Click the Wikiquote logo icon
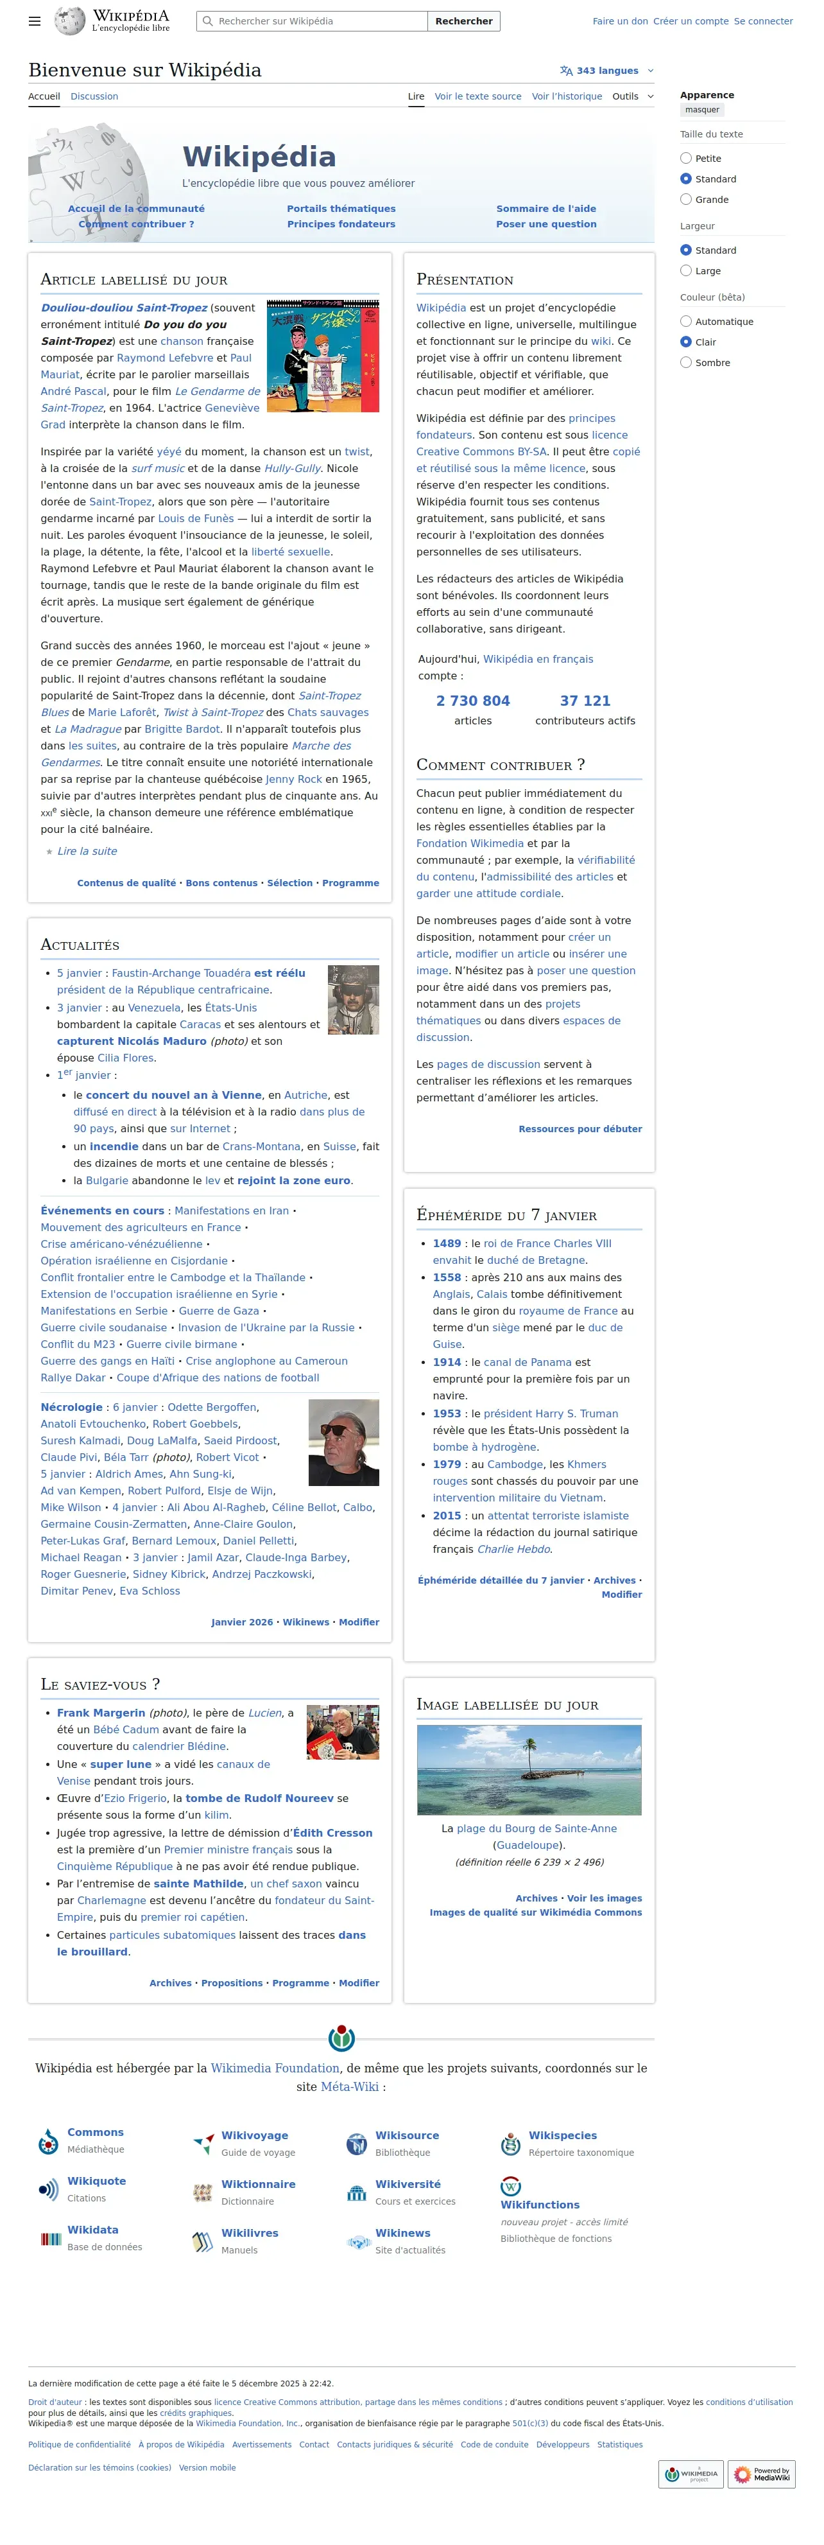 coord(48,2189)
